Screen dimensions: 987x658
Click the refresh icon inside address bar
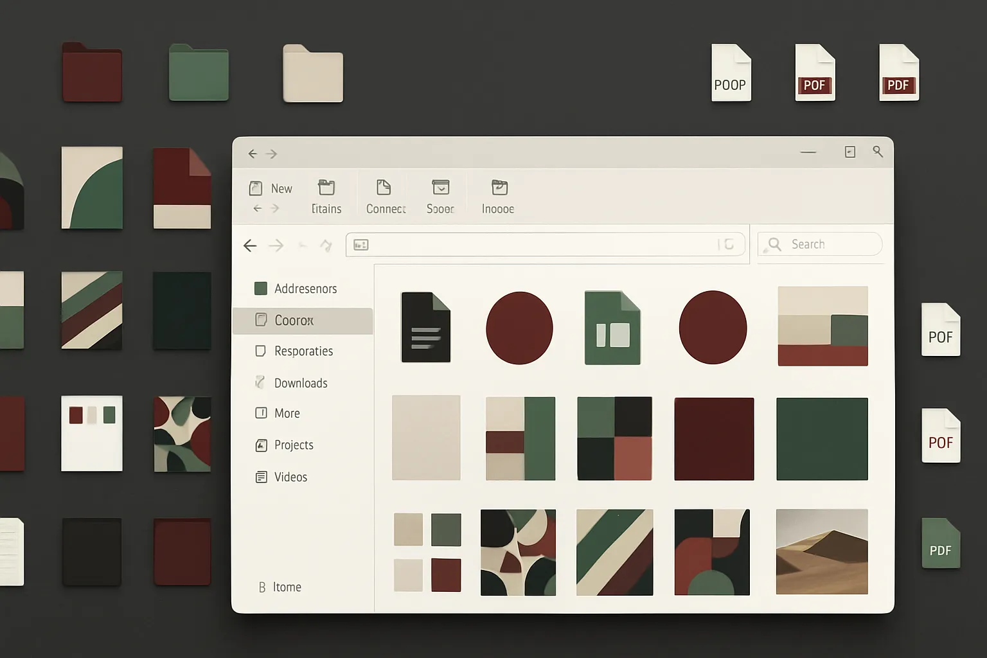(729, 244)
